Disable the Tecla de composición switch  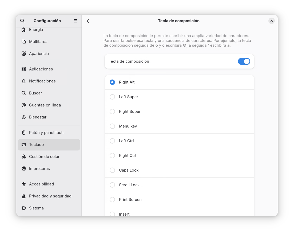pyautogui.click(x=244, y=61)
